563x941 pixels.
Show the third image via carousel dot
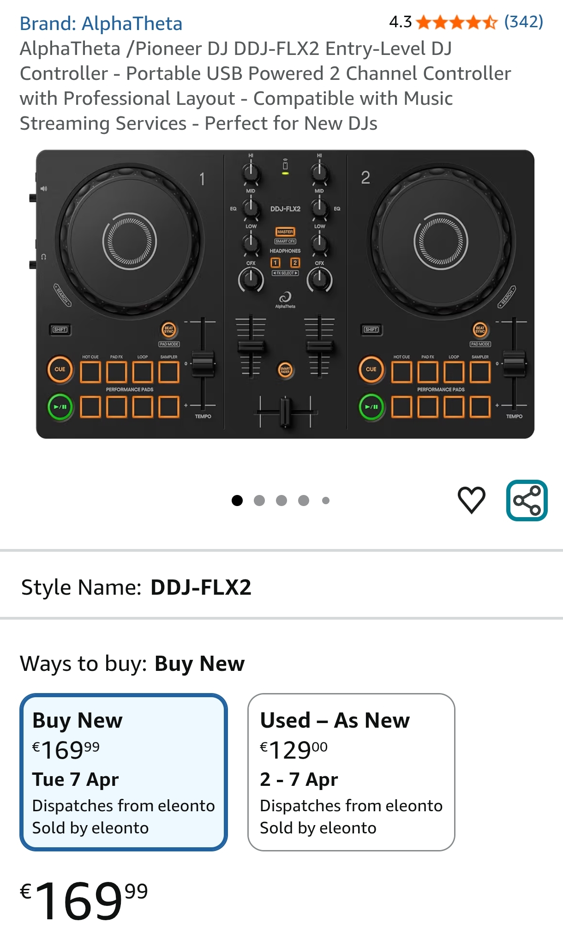tap(281, 501)
